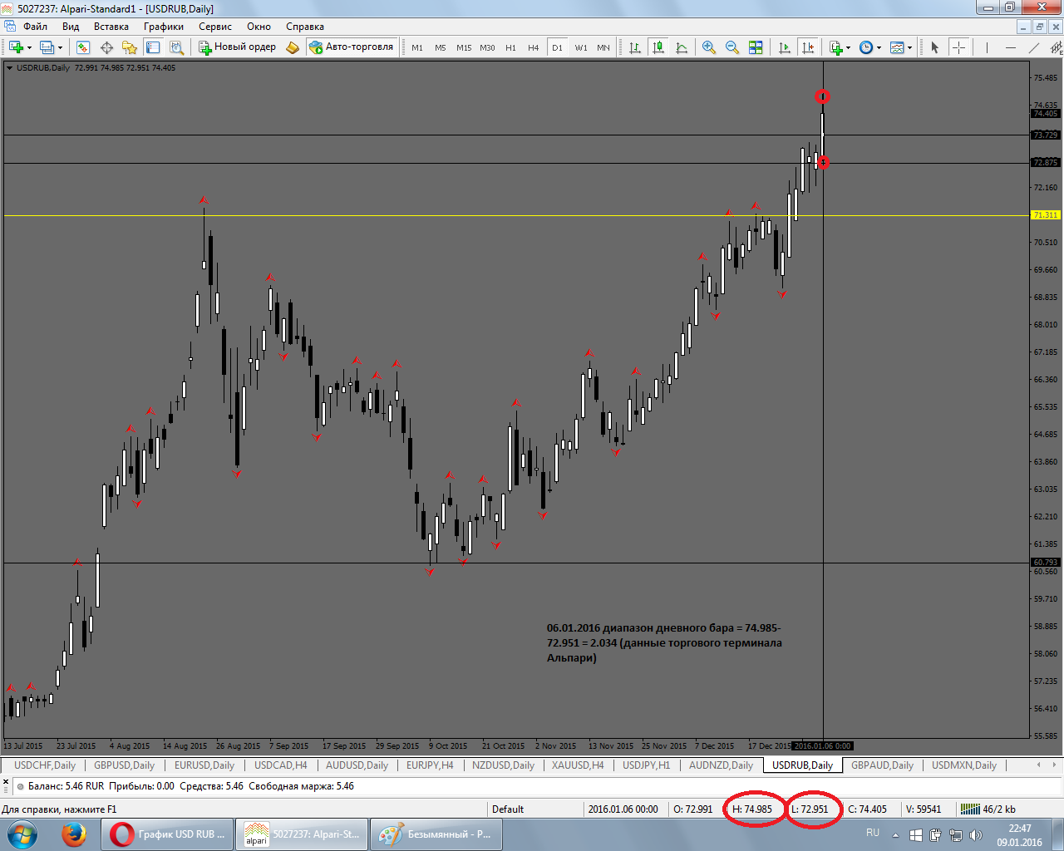This screenshot has height=851, width=1064.
Task: Toggle the Авто-торговля button
Action: 351,47
